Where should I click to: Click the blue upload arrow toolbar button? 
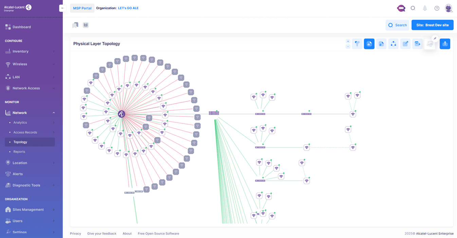[x=445, y=44]
